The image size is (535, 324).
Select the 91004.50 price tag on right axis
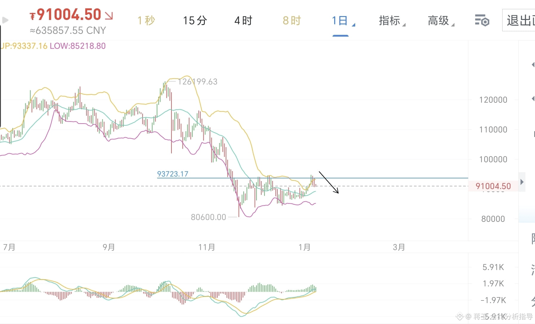pos(493,186)
